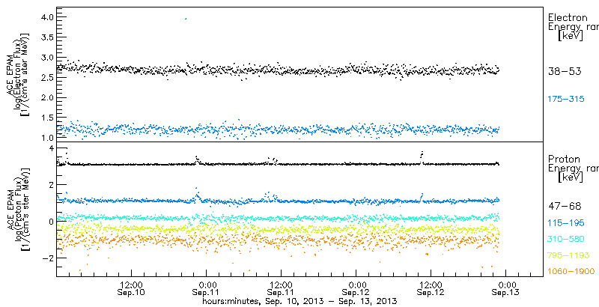The width and height of the screenshot is (599, 307).
Task: Click the 1060-1900 proton energy legend label
Action: coord(571,272)
